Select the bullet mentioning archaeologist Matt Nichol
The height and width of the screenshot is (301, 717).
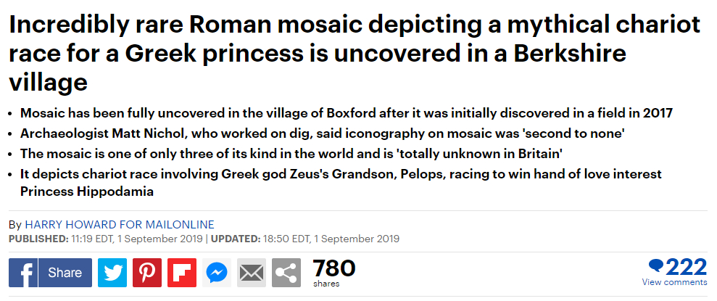323,133
